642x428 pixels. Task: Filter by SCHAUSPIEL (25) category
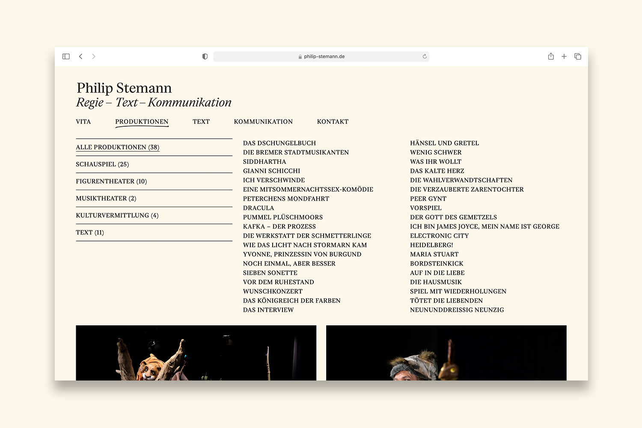102,164
